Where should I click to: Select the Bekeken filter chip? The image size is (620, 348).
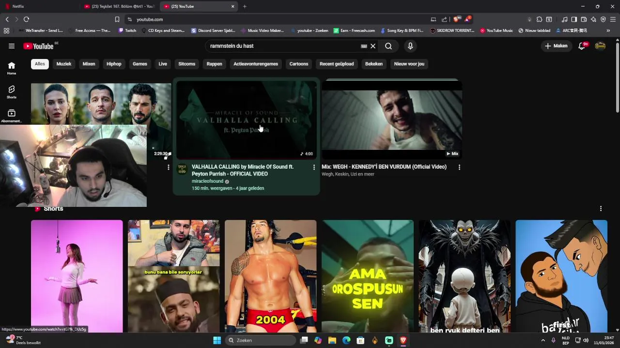click(374, 64)
